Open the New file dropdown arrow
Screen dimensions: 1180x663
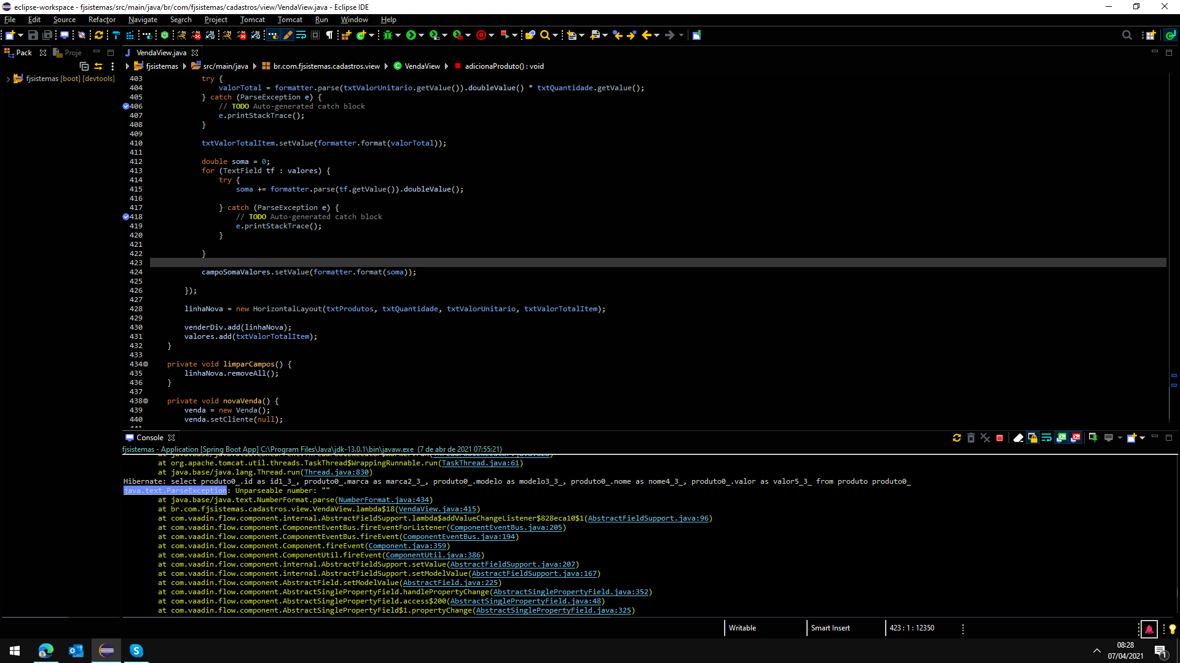tap(20, 35)
